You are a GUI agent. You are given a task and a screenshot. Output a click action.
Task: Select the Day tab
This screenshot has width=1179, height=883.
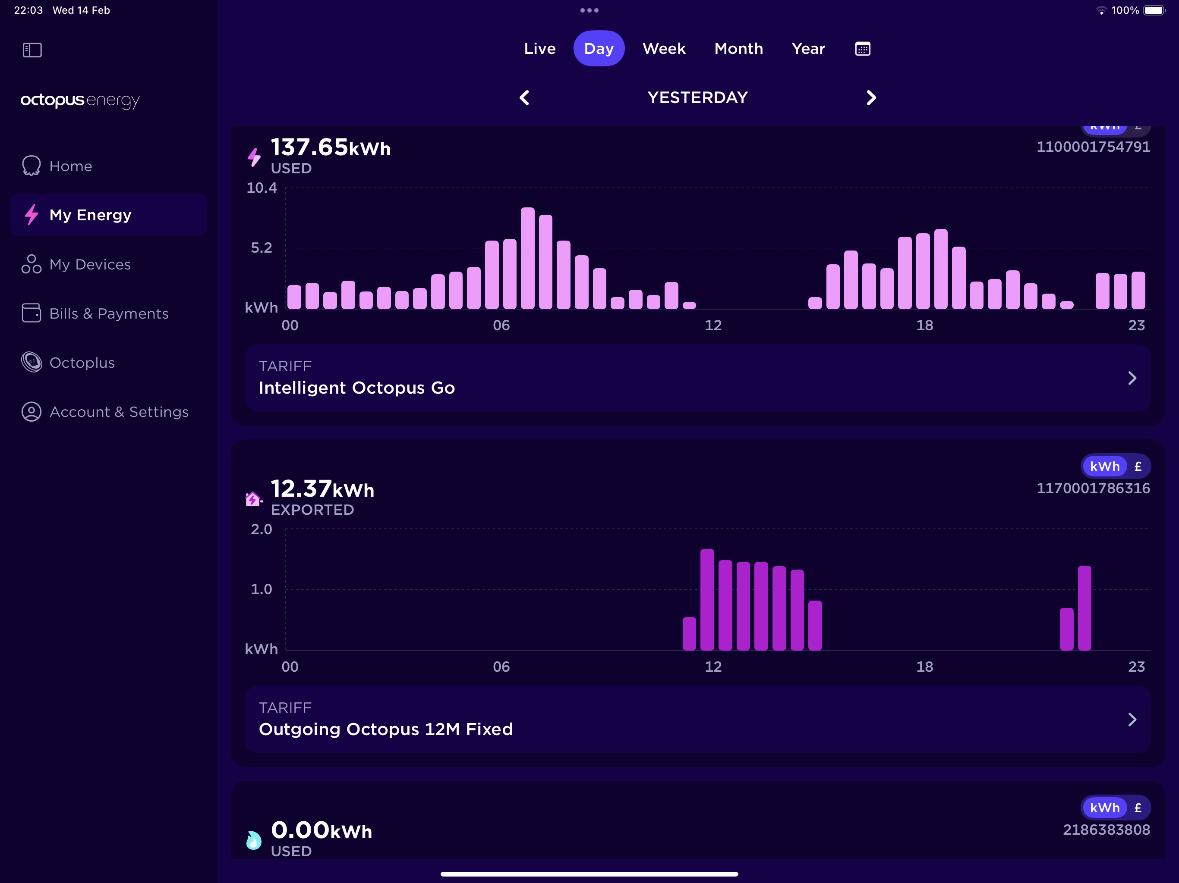click(599, 48)
